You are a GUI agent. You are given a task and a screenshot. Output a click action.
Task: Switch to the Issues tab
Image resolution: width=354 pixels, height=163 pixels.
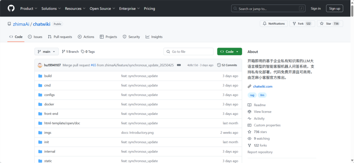pyautogui.click(x=35, y=37)
